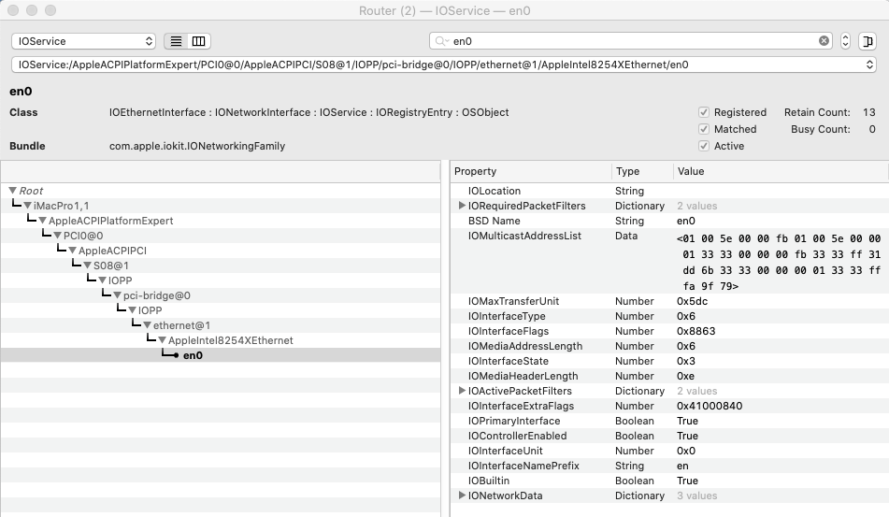Clear the en0 search text
This screenshot has height=517, width=889.
point(824,41)
